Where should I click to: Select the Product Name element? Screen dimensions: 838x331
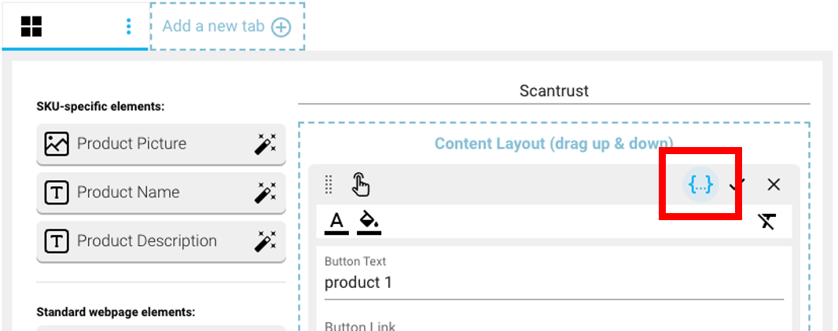tap(128, 193)
